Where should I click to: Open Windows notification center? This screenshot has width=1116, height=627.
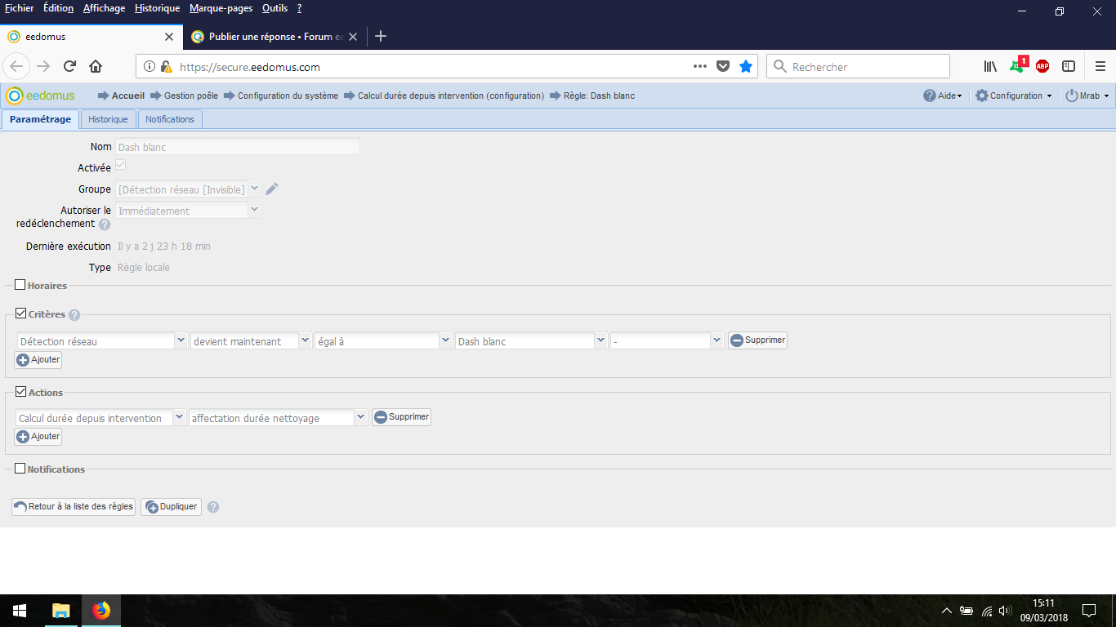1088,611
